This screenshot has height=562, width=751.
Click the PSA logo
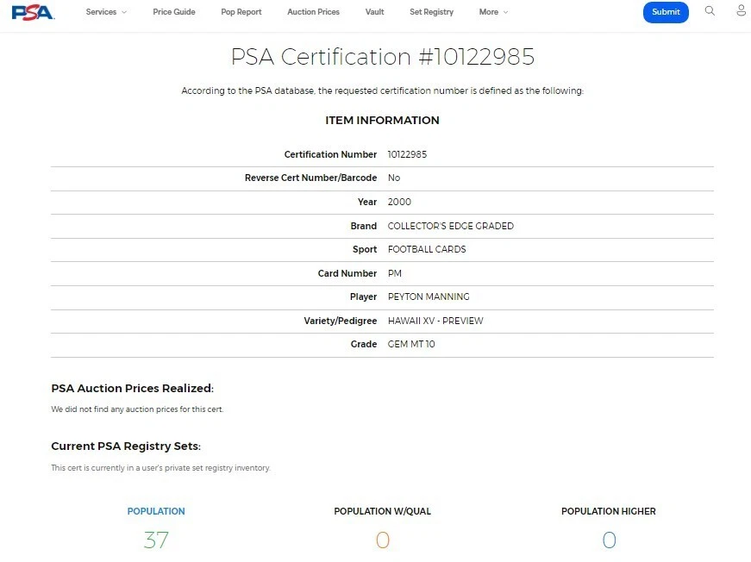33,12
